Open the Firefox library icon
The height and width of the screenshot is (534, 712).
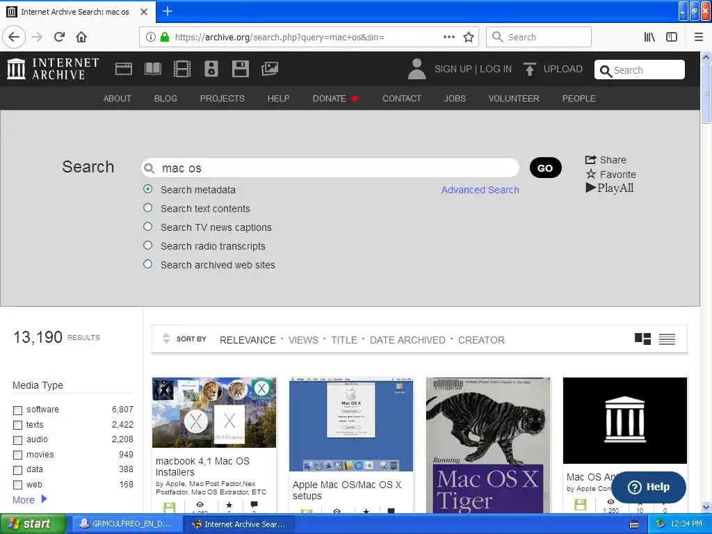pyautogui.click(x=650, y=38)
